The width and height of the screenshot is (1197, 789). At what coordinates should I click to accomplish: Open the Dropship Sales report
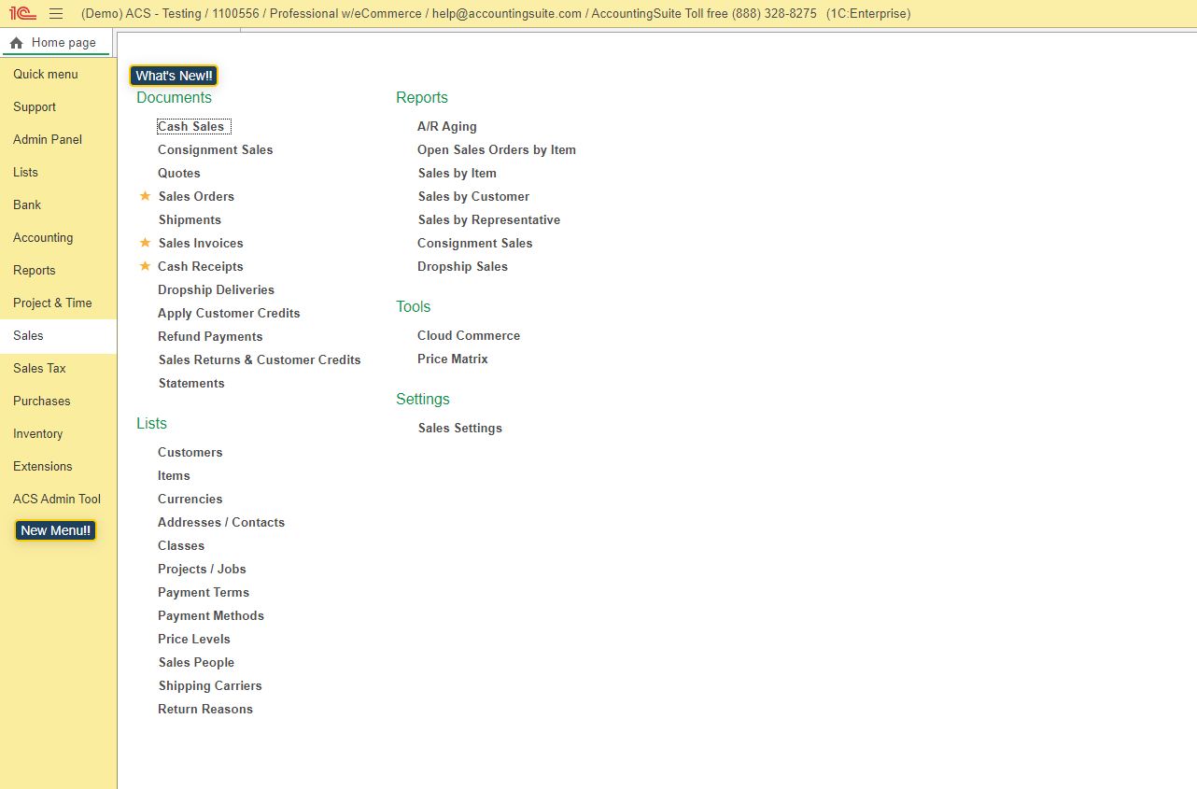pos(463,267)
